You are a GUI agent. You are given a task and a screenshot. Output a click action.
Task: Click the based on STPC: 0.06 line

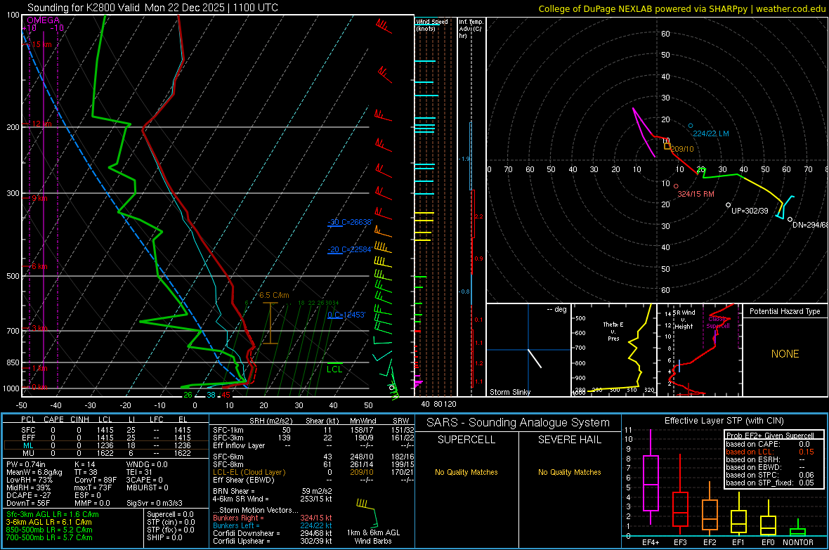(770, 475)
